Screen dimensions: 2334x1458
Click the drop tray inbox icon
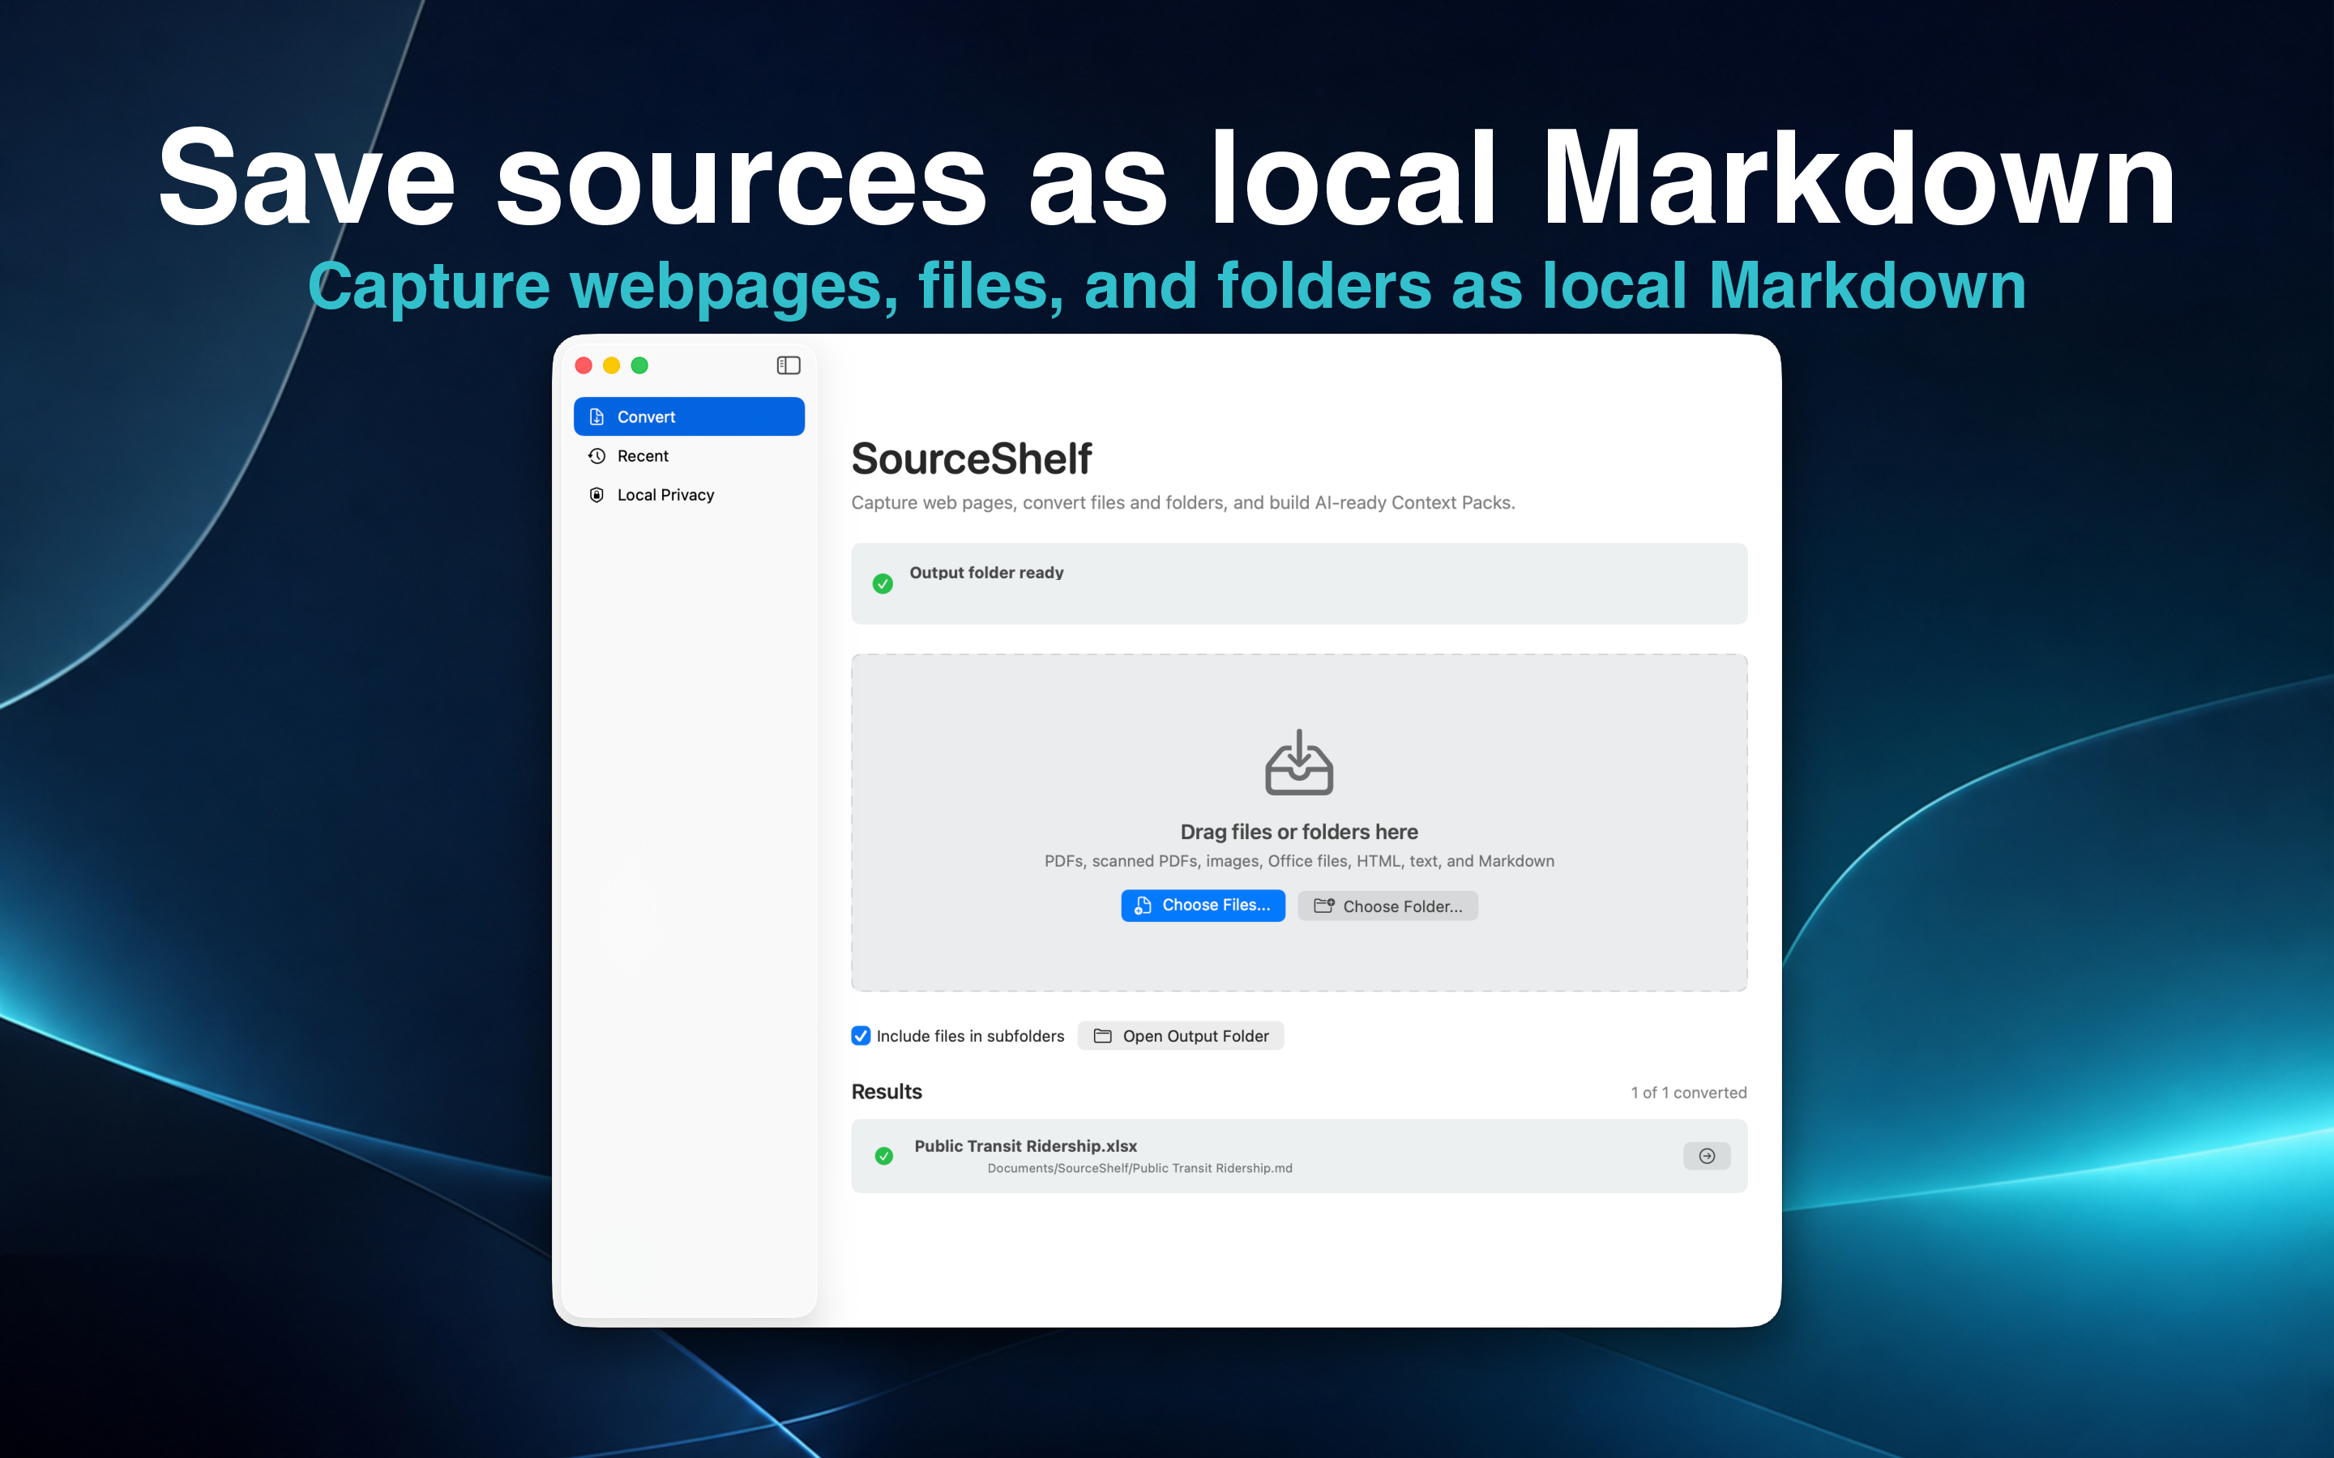1299,763
